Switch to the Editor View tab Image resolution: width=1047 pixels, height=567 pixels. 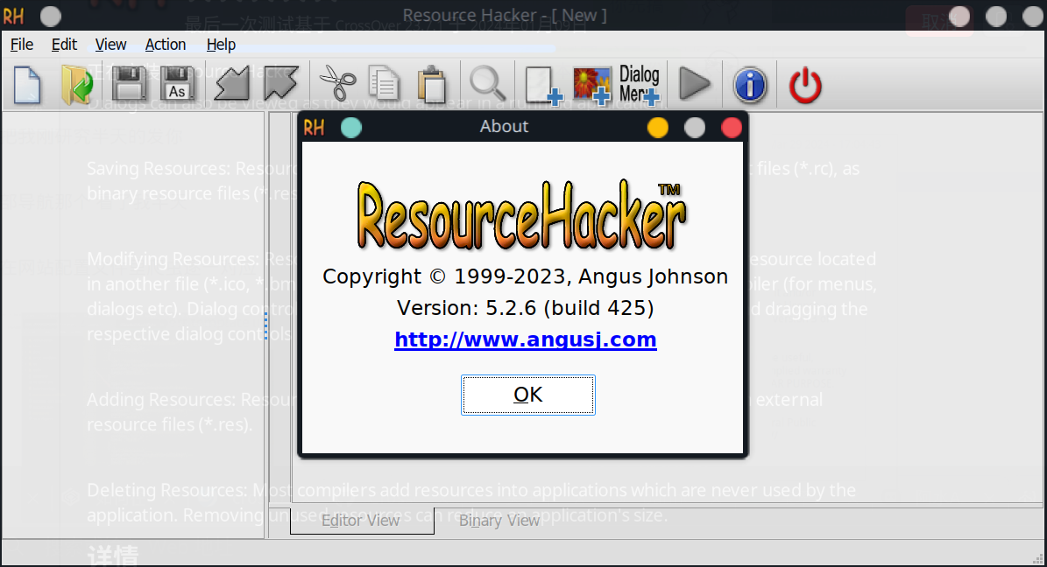click(361, 521)
